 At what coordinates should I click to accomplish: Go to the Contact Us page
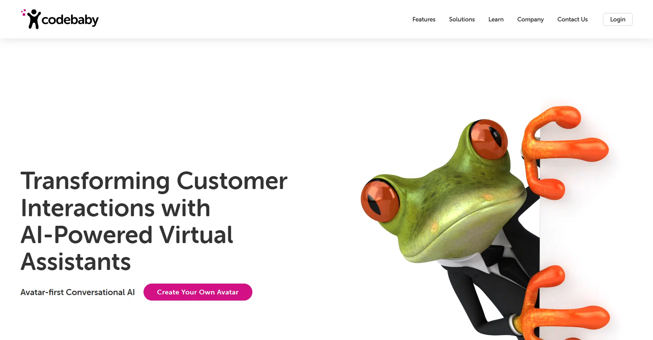[x=572, y=19]
